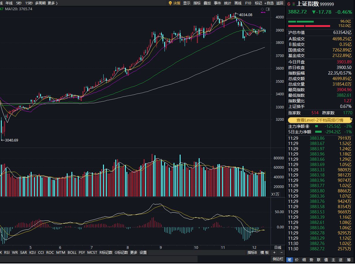The width and height of the screenshot is (355, 264).
Task: Click the info icon beside 主力净额
Action: 307,126
